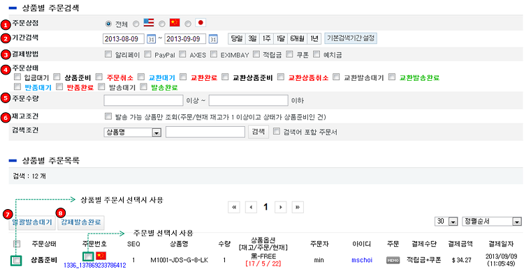Viewport: 524px width, 269px height.
Task: Open the MEMO icon for mschoi's order
Action: coord(393,260)
